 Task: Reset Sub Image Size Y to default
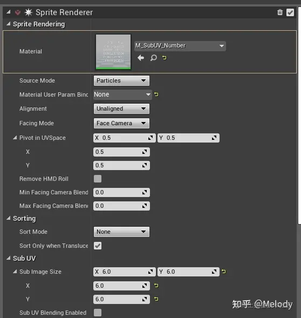(156, 299)
